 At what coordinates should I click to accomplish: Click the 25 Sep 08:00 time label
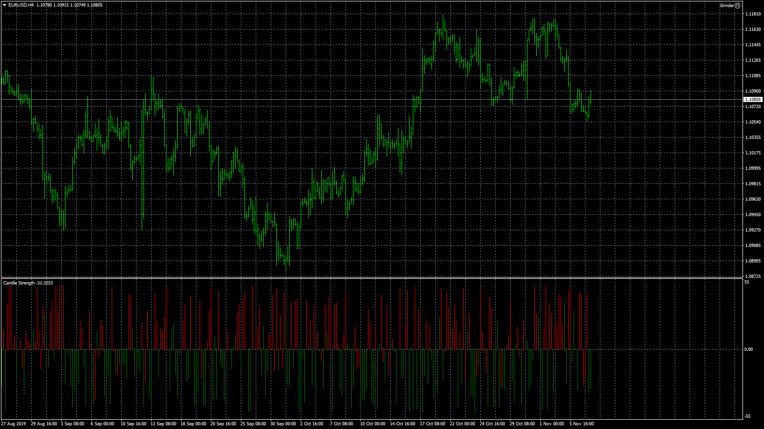coord(253,424)
